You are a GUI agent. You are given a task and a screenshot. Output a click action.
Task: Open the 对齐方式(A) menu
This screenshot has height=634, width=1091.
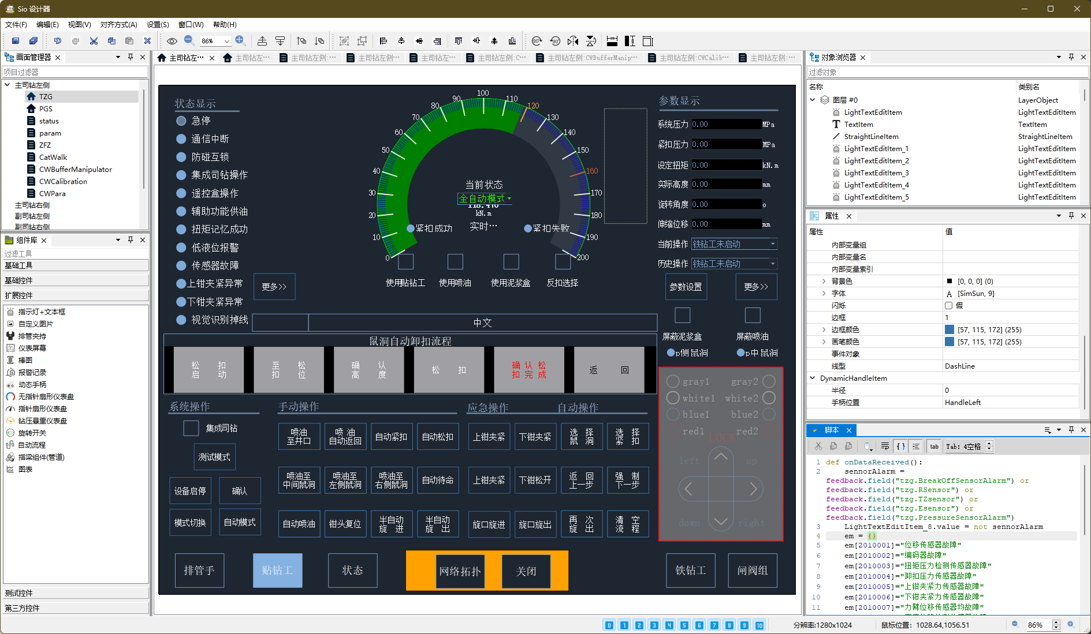pos(118,25)
